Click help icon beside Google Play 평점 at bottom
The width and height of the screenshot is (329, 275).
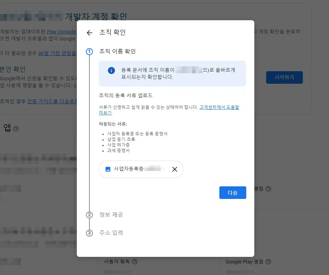pos(268,262)
